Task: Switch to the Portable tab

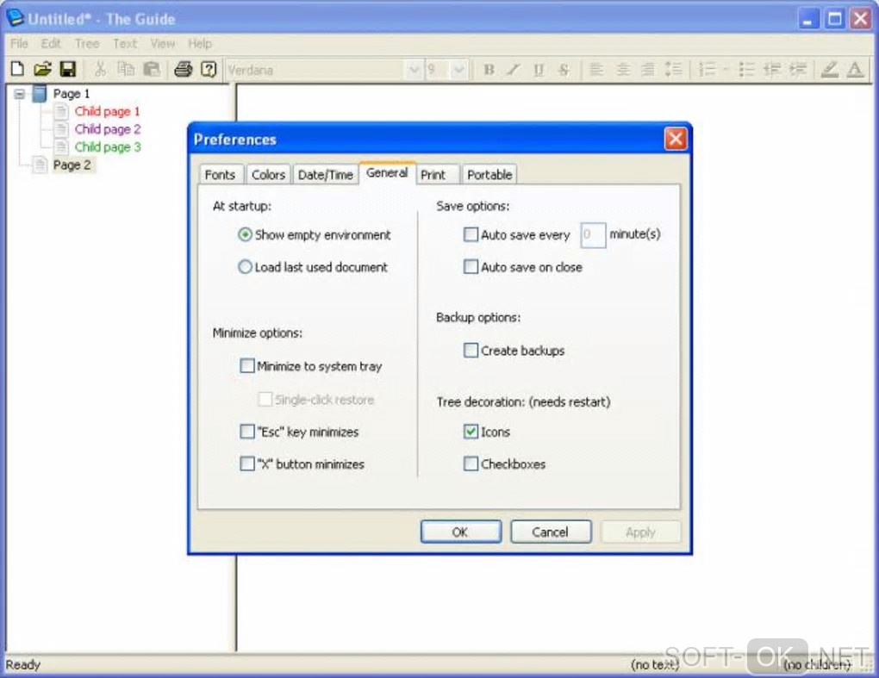Action: (489, 175)
